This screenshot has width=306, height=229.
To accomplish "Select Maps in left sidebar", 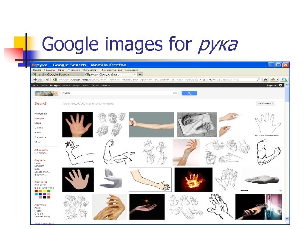I will pos(38,123).
